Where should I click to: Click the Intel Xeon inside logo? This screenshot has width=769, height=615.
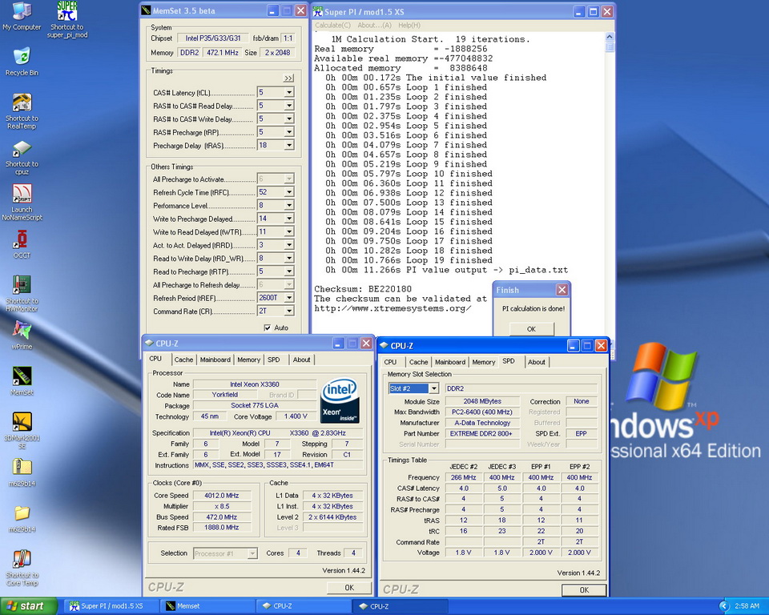[x=340, y=400]
